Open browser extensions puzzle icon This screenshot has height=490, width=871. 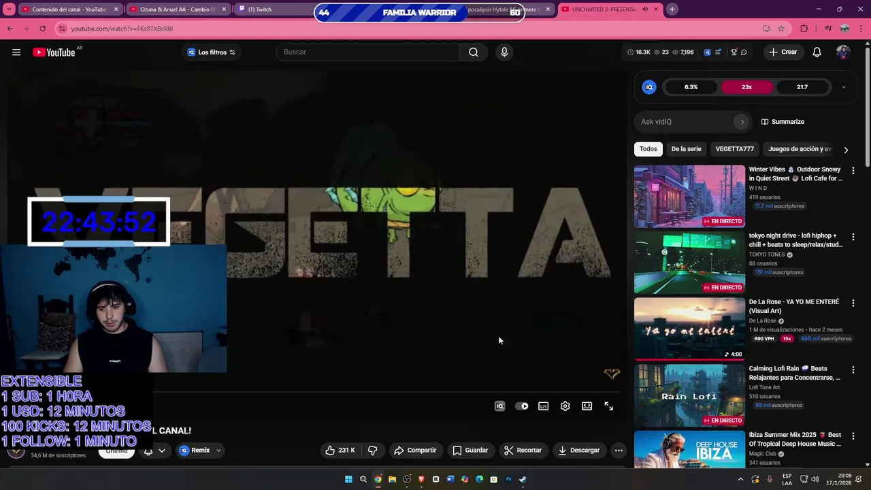coord(804,29)
